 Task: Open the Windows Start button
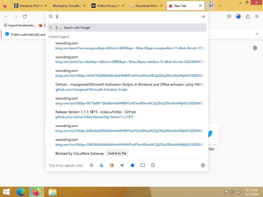coord(6,192)
